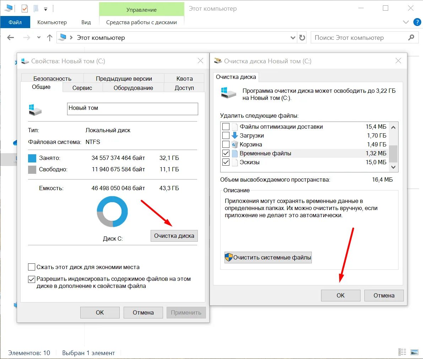Click the address bar computer icon

tap(63, 37)
